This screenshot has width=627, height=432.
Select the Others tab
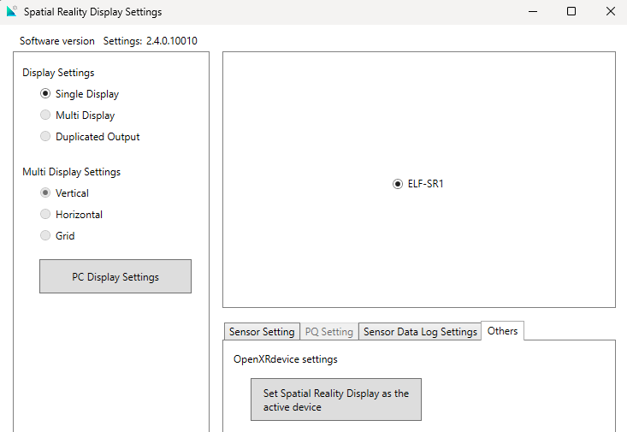(x=503, y=331)
